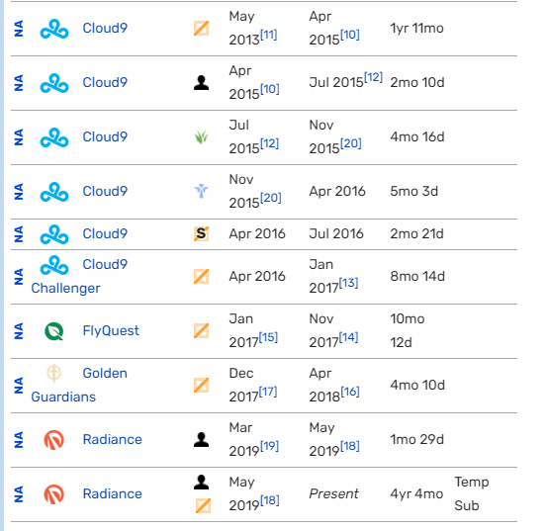Click the Cloud9 logo in the 2mo 21d row
This screenshot has height=531, width=547.
click(x=54, y=234)
